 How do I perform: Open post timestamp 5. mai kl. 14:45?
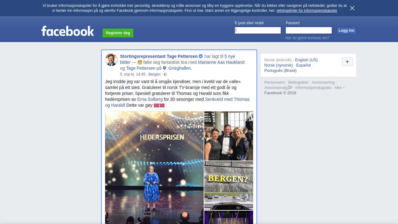click(133, 74)
